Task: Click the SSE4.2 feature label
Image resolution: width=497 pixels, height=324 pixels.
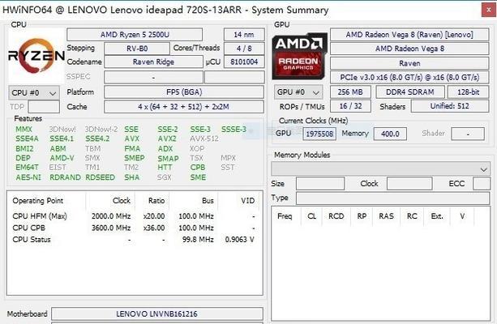Action: [x=97, y=139]
